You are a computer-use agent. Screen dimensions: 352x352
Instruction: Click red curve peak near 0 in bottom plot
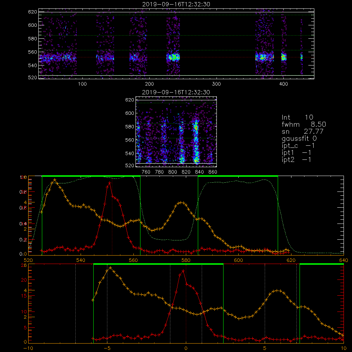pyautogui.click(x=183, y=271)
